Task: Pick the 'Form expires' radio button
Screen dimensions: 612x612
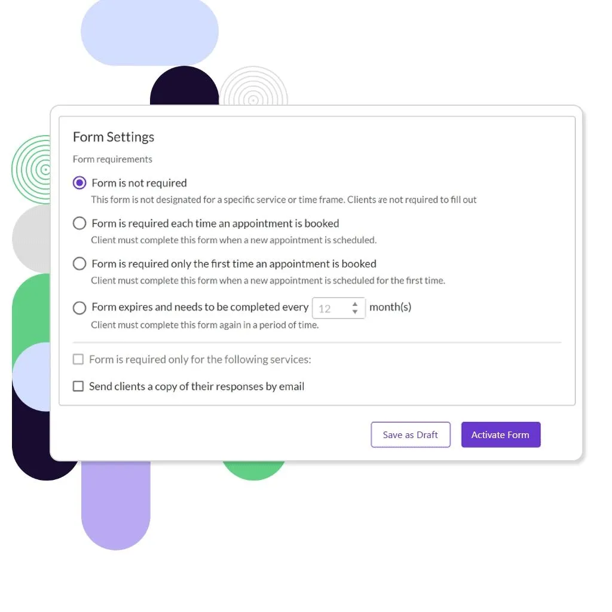Action: tap(79, 308)
